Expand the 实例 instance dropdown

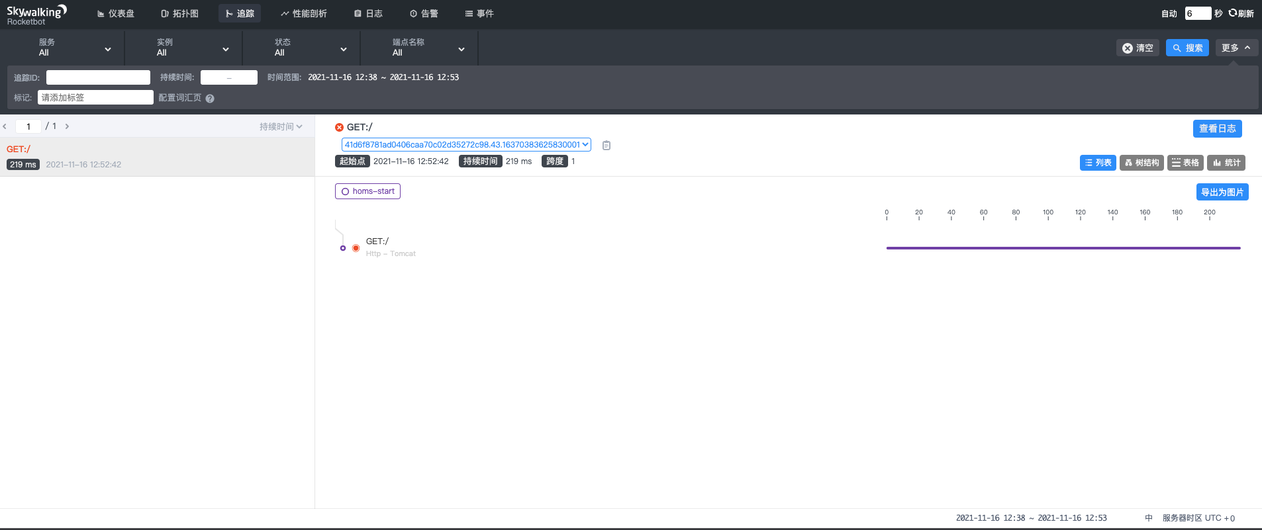183,48
